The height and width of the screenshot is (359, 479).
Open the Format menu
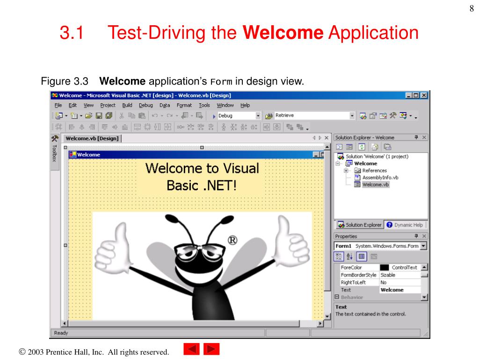coord(184,105)
